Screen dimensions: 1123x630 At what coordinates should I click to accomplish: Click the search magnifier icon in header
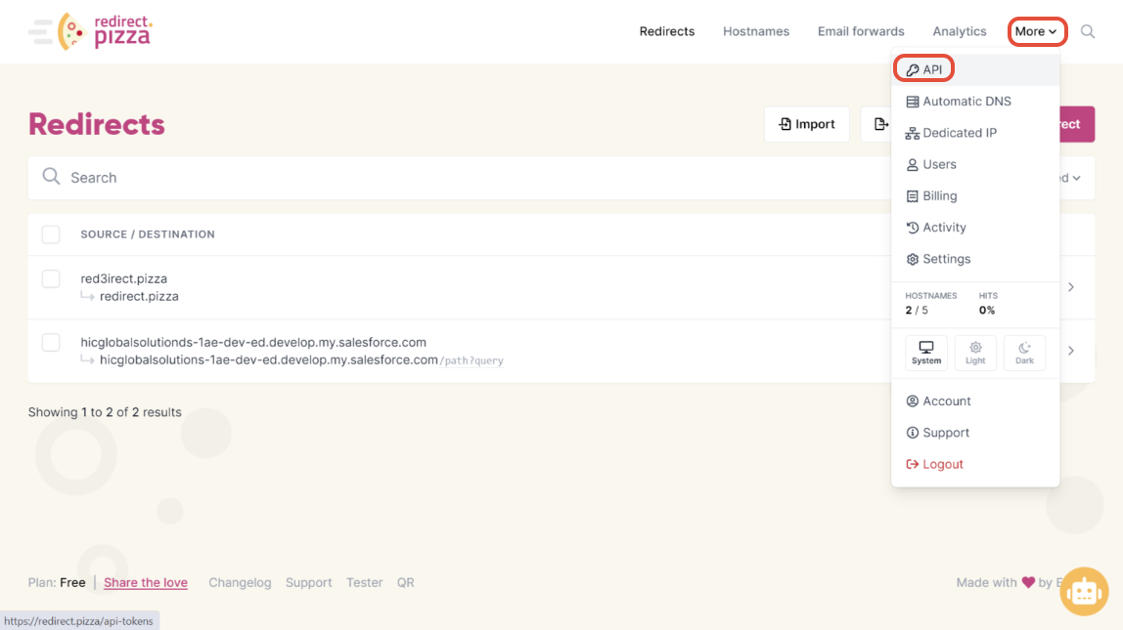point(1088,31)
